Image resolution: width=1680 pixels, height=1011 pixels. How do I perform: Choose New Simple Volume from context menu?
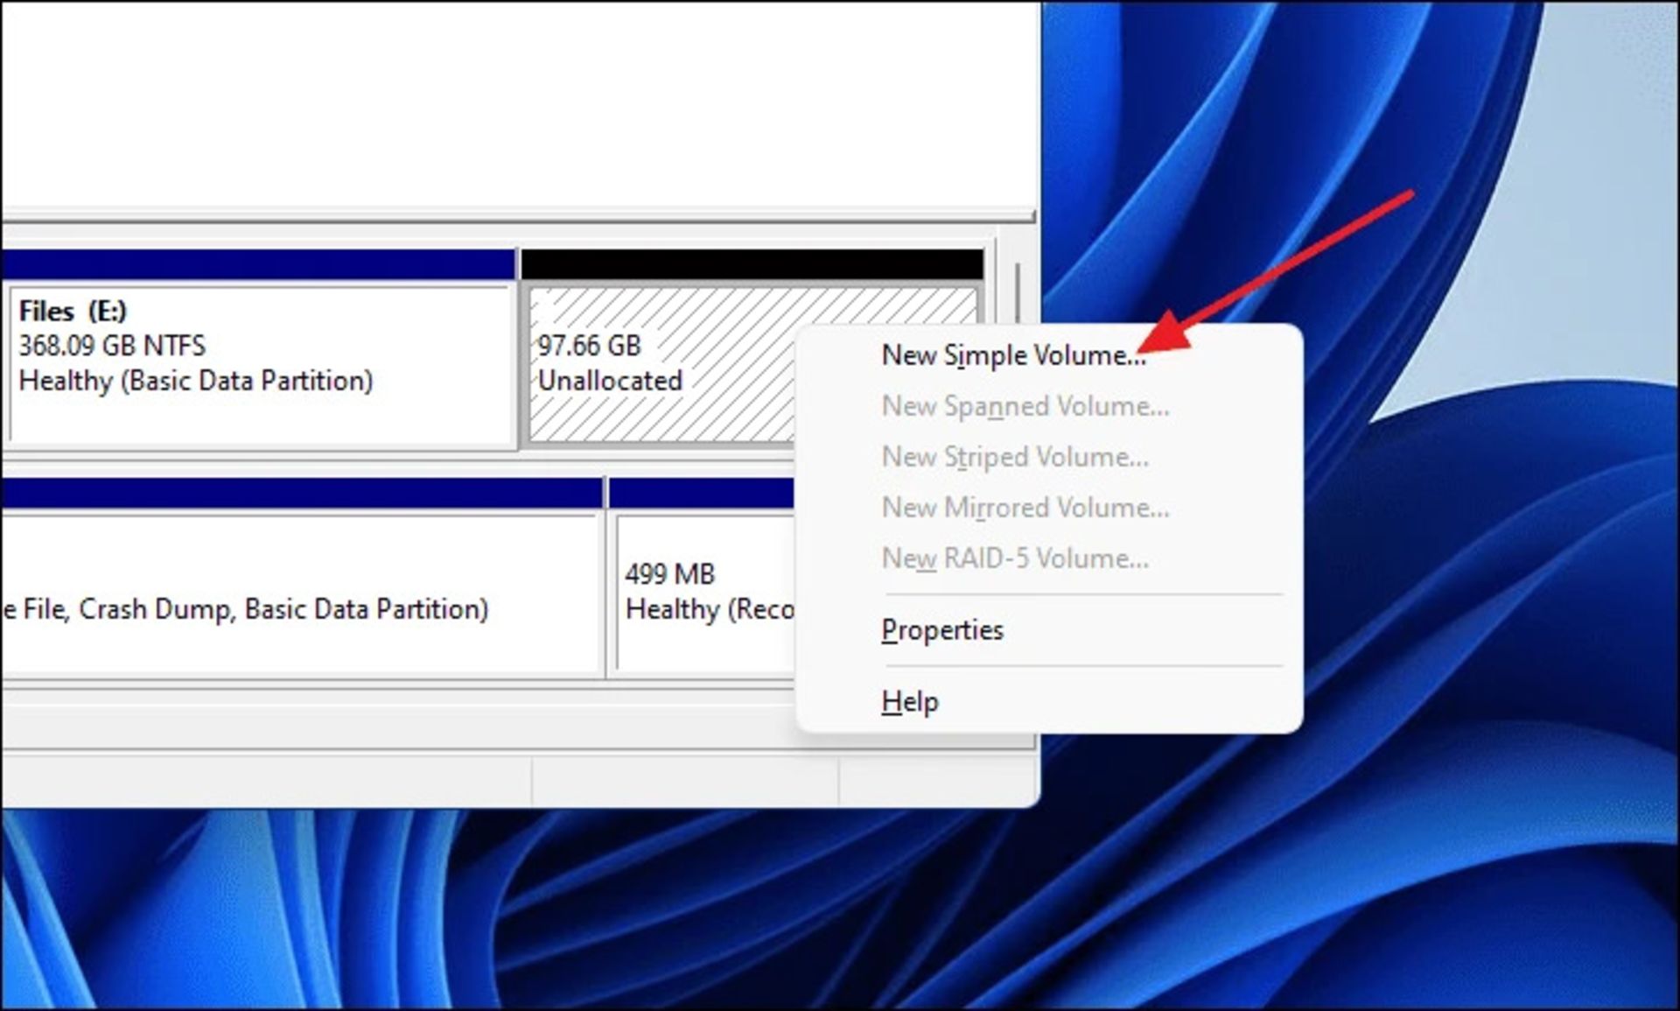tap(1012, 355)
